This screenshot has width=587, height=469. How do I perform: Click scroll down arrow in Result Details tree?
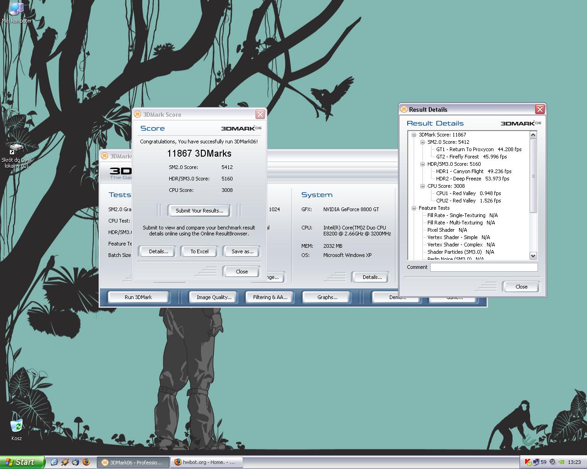pyautogui.click(x=533, y=256)
